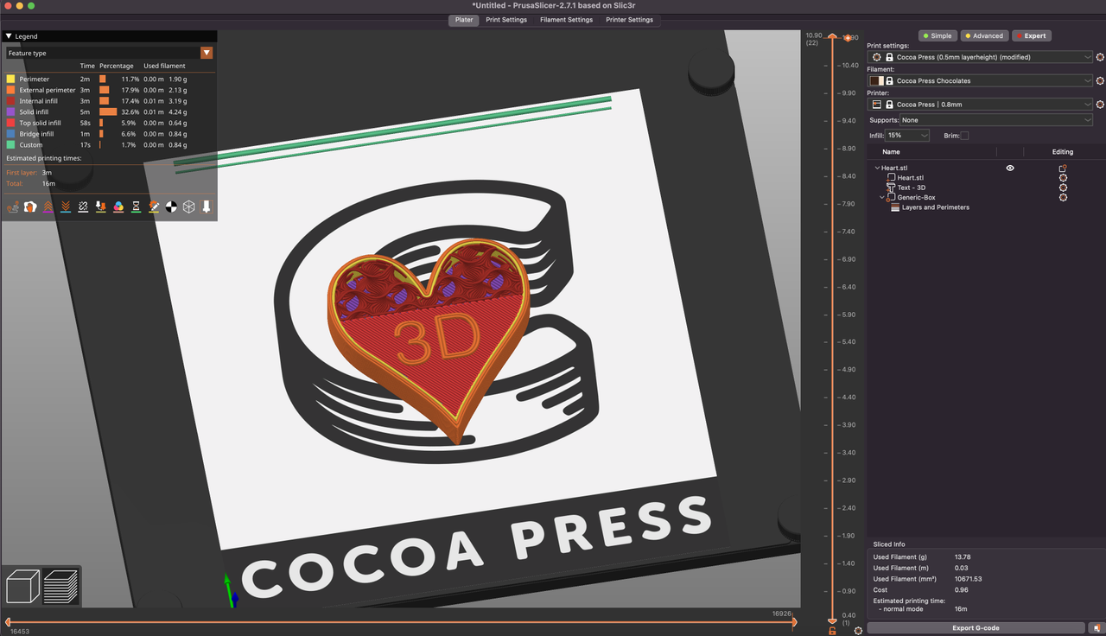Click top thumb of vertical layer slider
Screen dimensions: 1106x636
click(832, 37)
